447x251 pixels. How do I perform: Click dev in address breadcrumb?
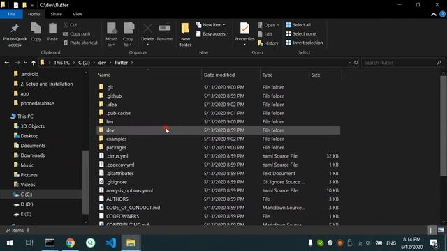(x=102, y=63)
